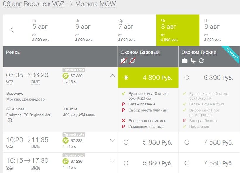Select 5 880 Руб. fare for 10:20 flight
The height and width of the screenshot is (173, 240).
click(126, 142)
